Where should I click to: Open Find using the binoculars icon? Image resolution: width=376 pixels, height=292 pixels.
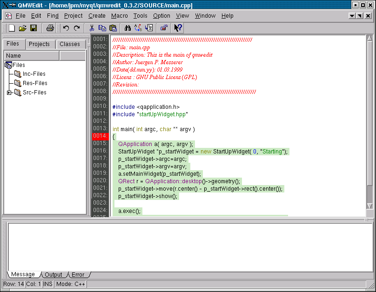128,28
